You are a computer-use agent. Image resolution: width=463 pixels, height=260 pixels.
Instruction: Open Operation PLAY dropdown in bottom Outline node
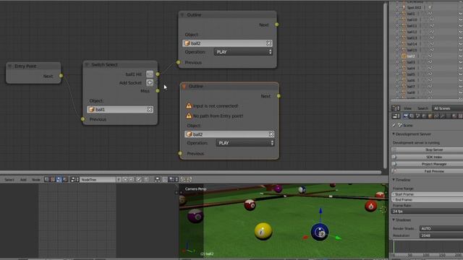pyautogui.click(x=245, y=143)
